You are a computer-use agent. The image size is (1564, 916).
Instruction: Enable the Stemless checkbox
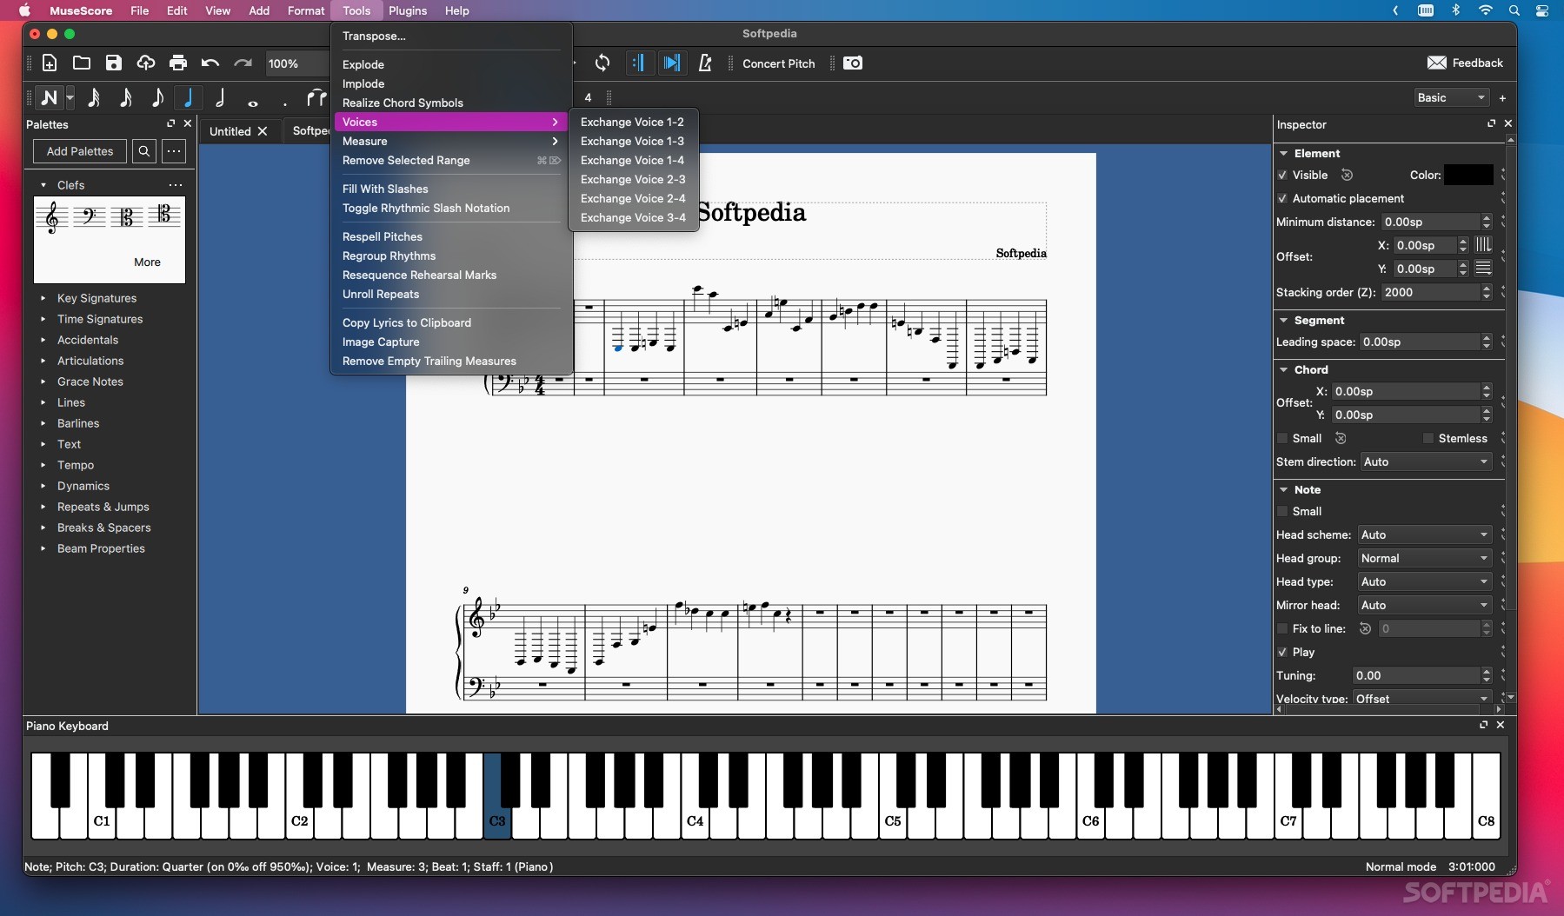pyautogui.click(x=1428, y=438)
